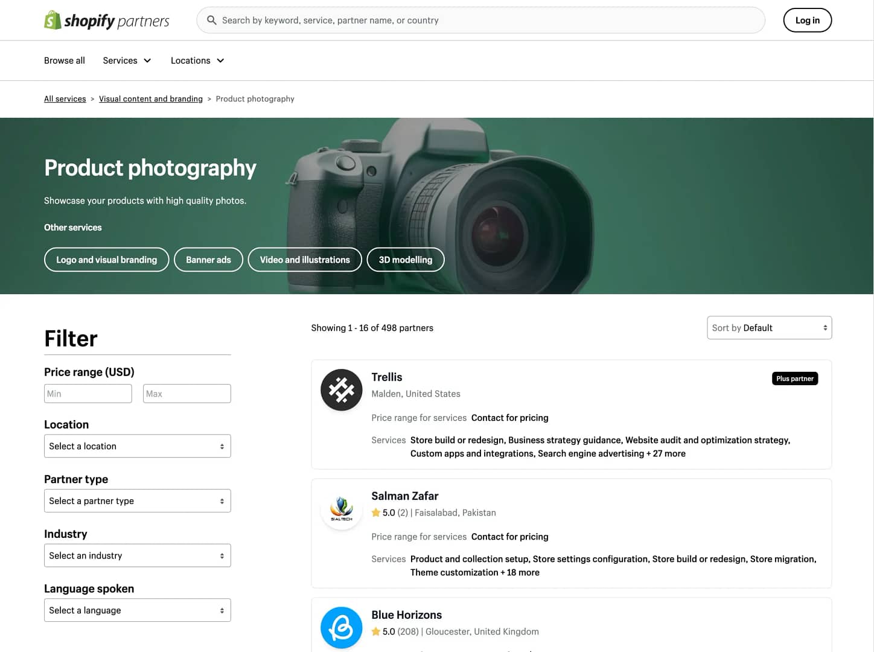This screenshot has width=874, height=652.
Task: Click 'Showing 1 - 16 of 498 partners'
Action: (x=372, y=328)
